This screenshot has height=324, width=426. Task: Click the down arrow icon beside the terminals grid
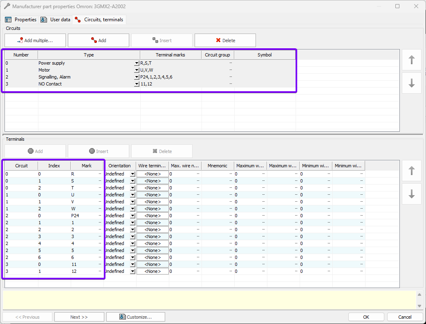click(411, 194)
